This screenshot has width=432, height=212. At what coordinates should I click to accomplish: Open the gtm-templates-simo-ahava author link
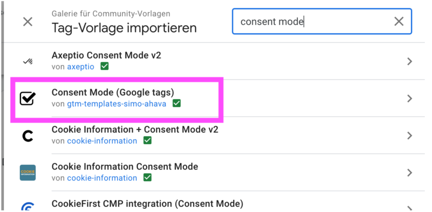point(116,104)
